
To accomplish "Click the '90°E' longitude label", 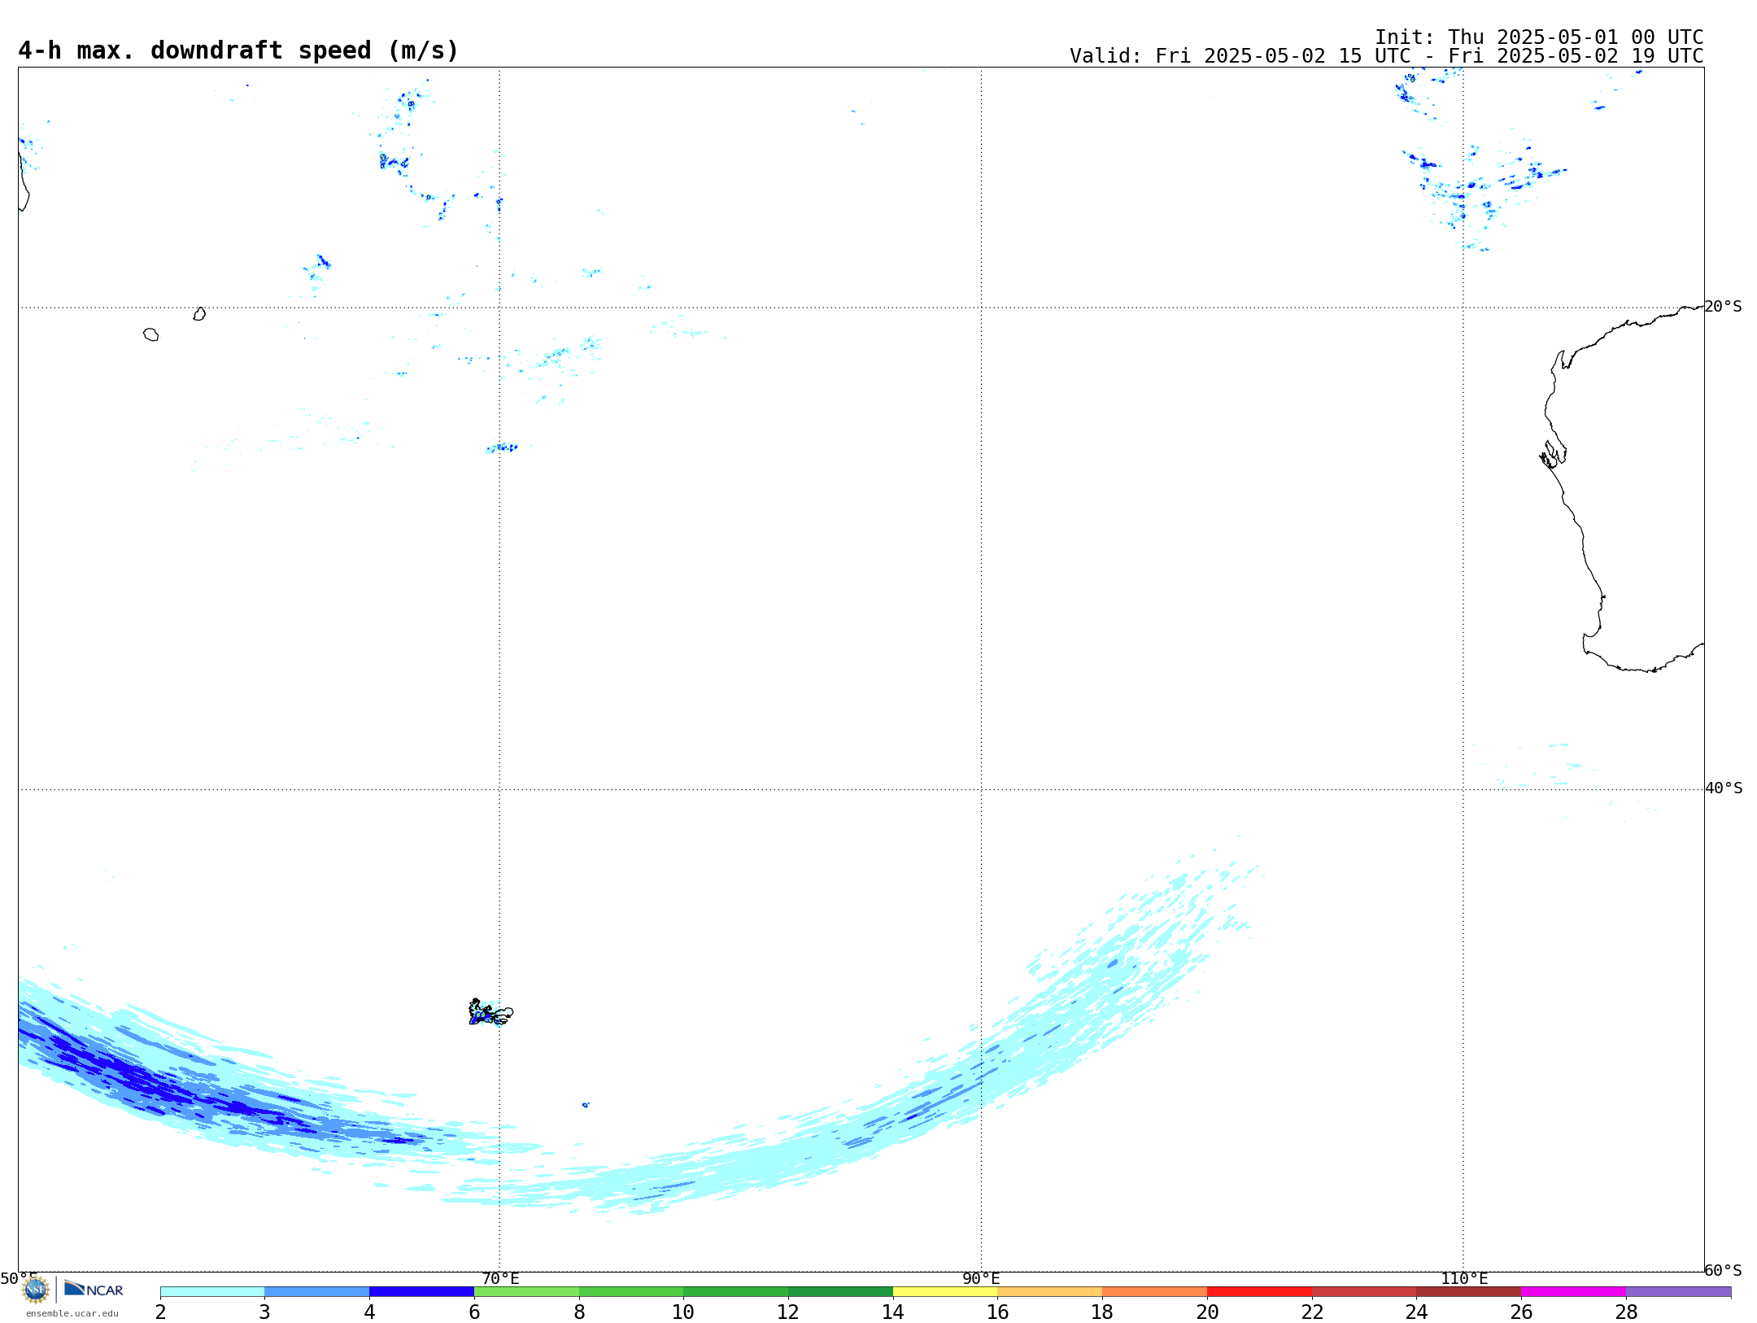I will coord(981,1279).
